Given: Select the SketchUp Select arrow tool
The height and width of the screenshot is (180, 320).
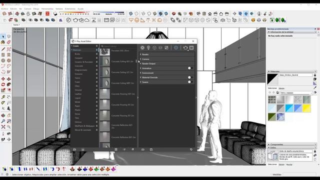Looking at the screenshot, I should point(3,36).
